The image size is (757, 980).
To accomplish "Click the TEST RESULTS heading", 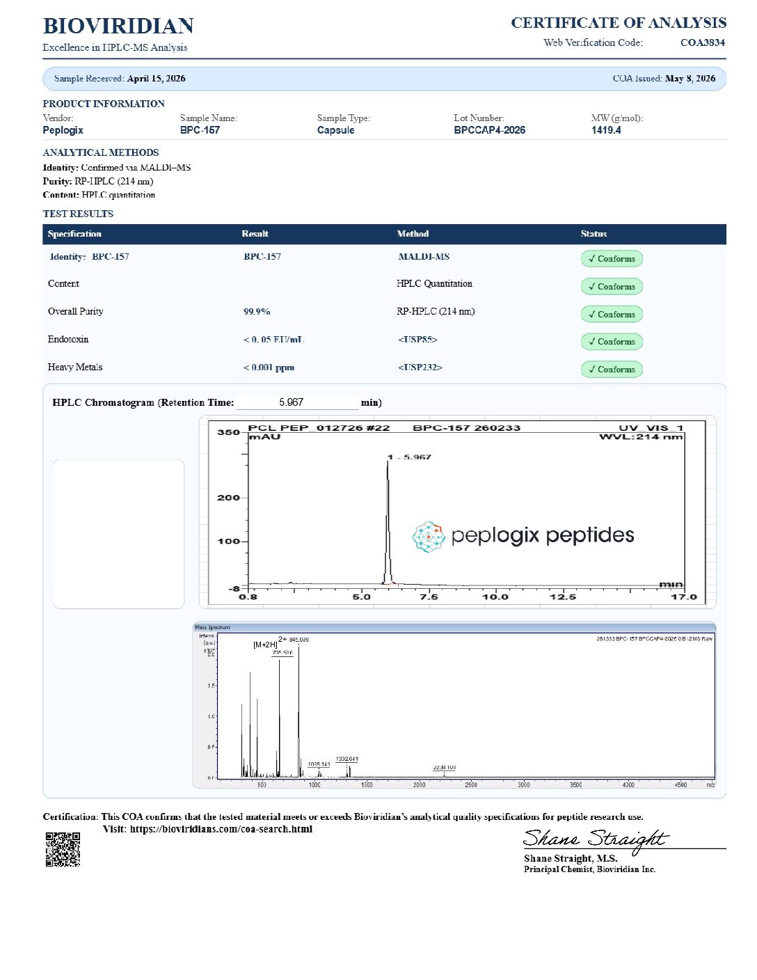I will (x=78, y=214).
